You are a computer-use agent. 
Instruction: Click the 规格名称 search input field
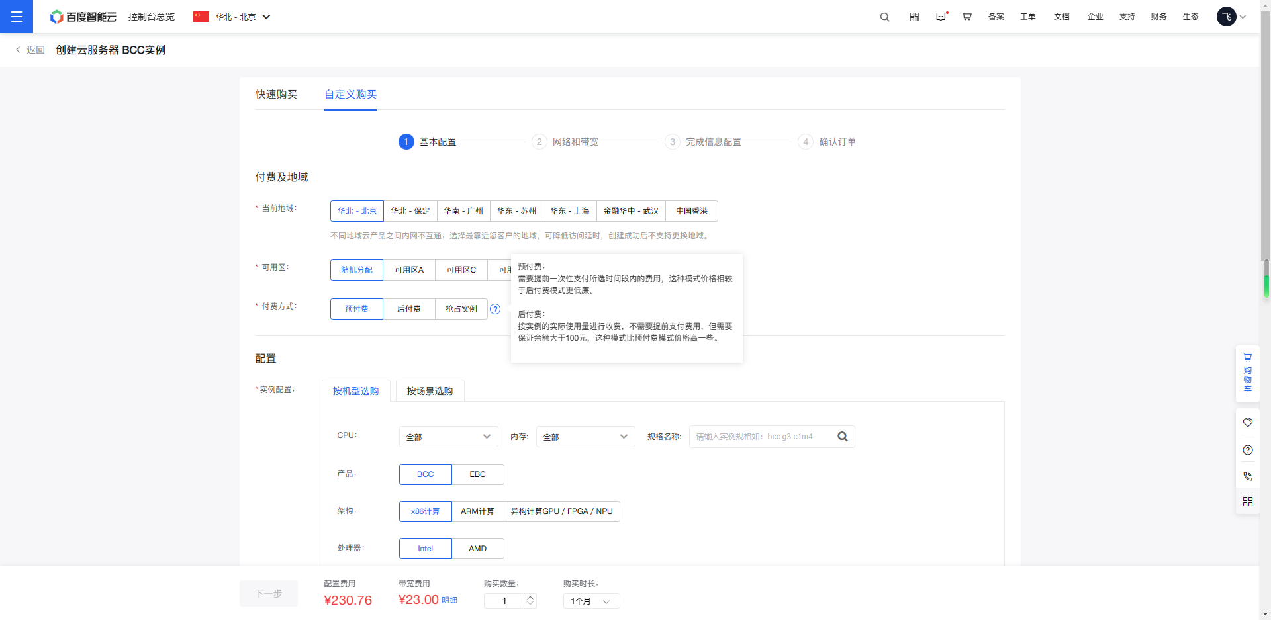pos(761,437)
